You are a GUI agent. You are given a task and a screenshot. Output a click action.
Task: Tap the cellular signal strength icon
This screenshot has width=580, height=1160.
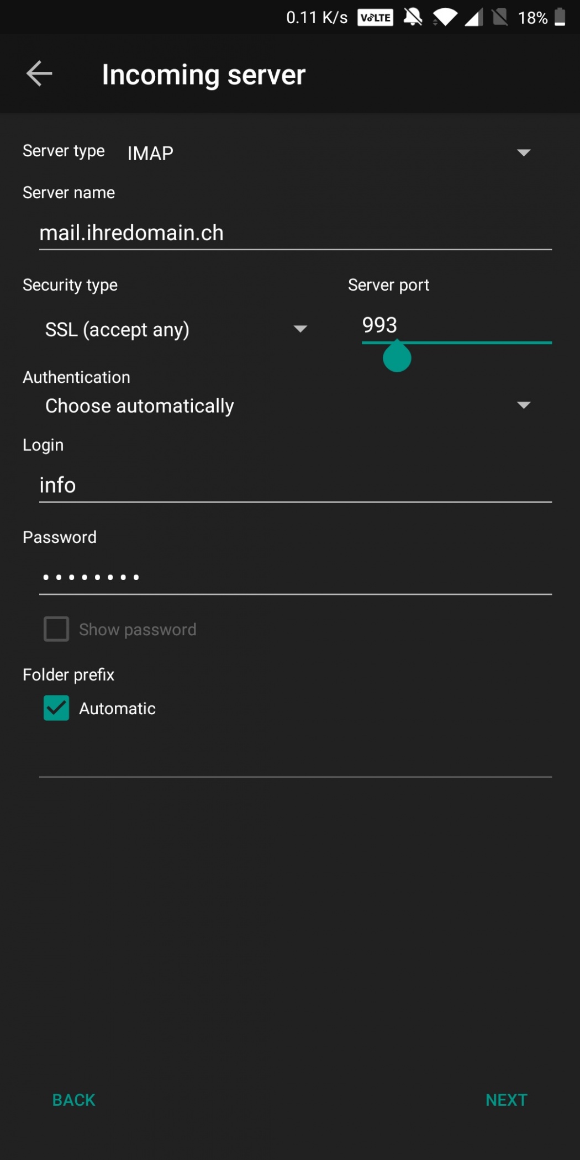473,18
